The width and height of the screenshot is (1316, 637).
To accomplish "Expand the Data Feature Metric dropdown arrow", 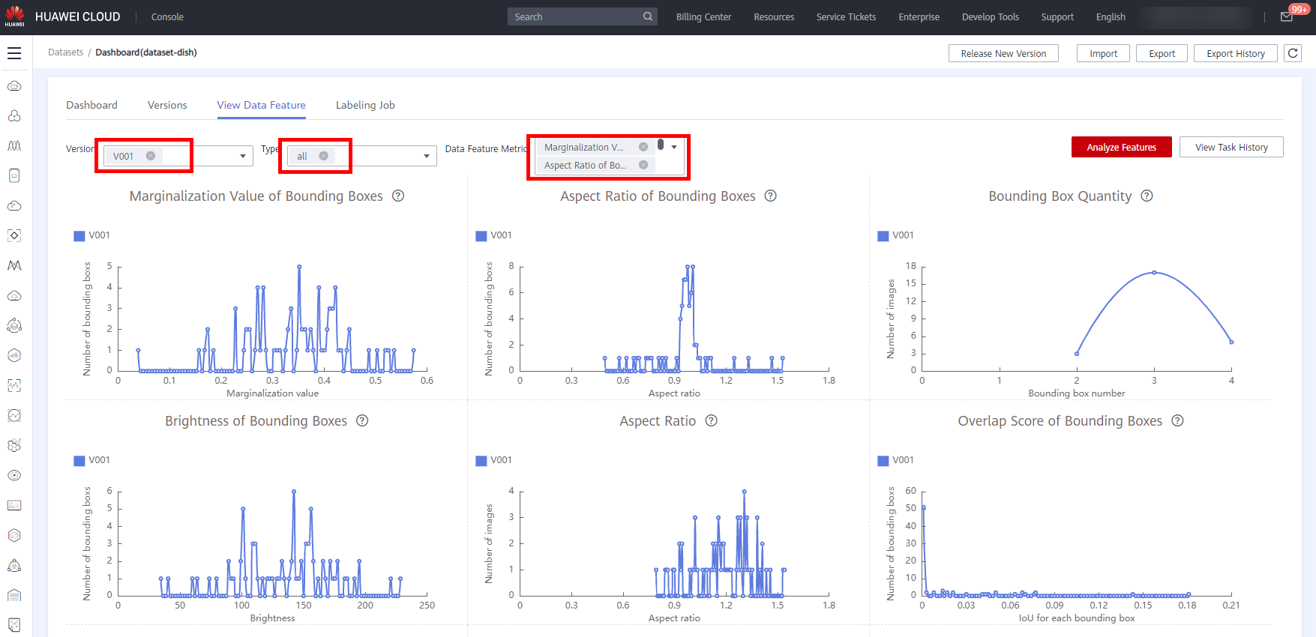I will [674, 147].
